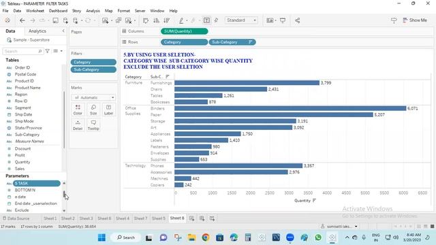Screen dimensions: 436x245
Task: Click the Category pill on Rows
Action: tap(184, 42)
